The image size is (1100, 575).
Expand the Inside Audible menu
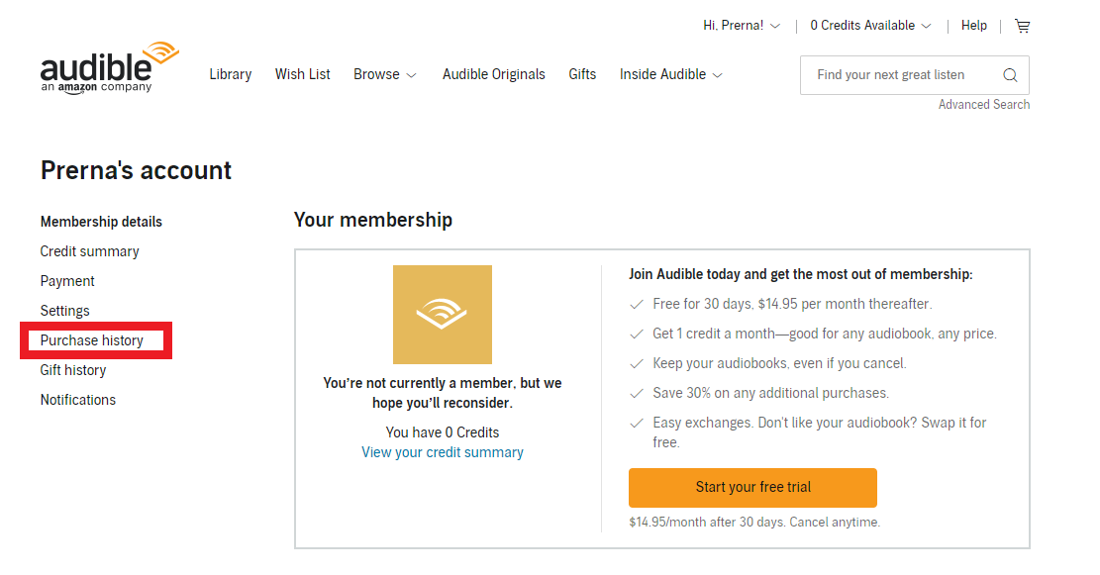coord(670,74)
